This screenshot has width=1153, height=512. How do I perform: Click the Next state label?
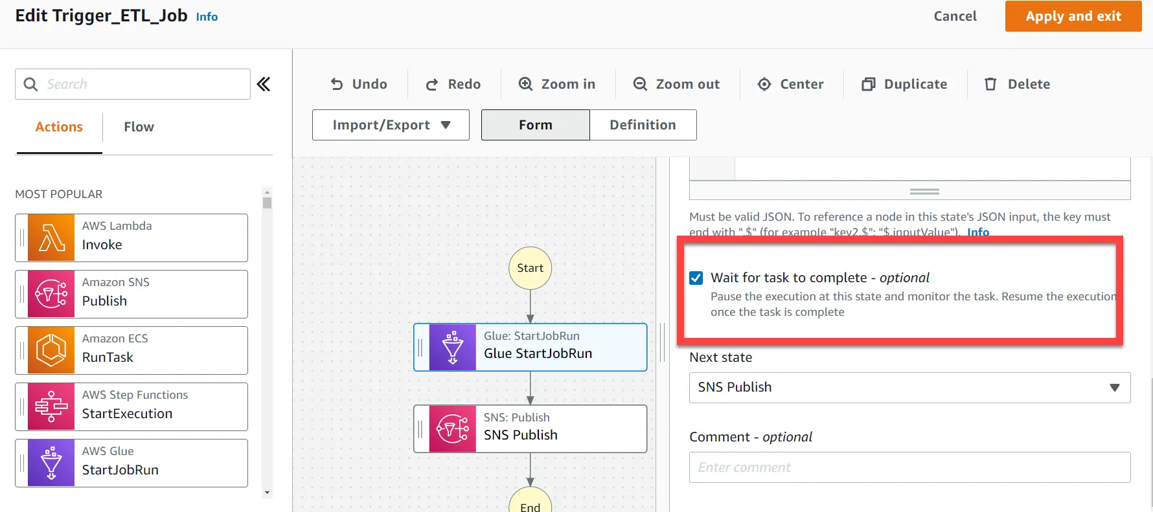721,357
